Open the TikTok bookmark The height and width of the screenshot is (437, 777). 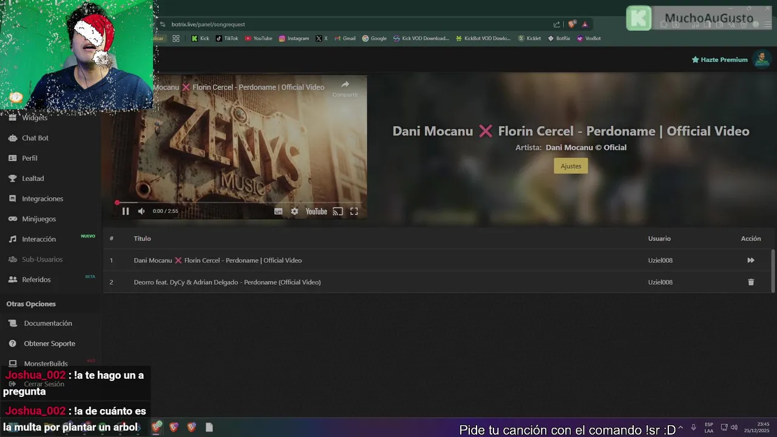point(227,38)
